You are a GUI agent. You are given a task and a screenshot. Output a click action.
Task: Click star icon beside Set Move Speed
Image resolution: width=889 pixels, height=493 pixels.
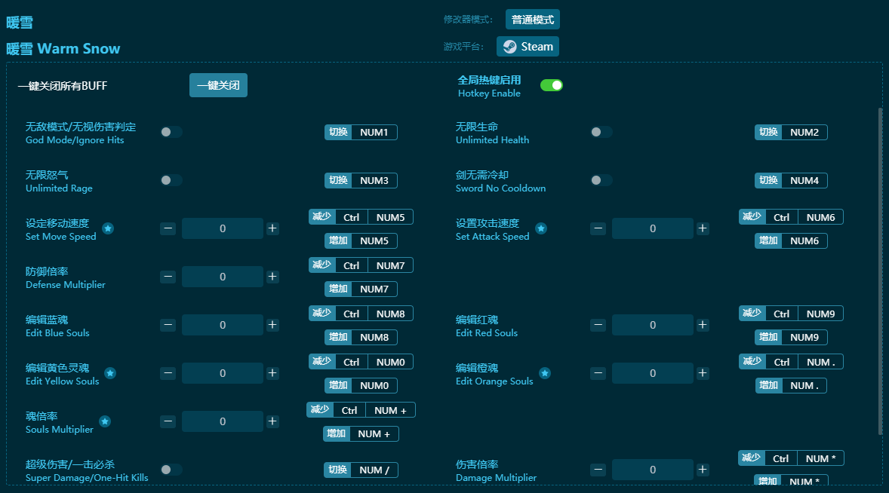coord(108,228)
